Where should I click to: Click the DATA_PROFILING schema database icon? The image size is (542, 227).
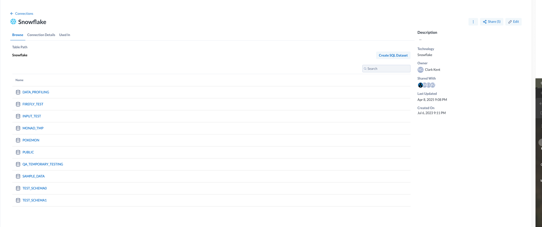18,92
